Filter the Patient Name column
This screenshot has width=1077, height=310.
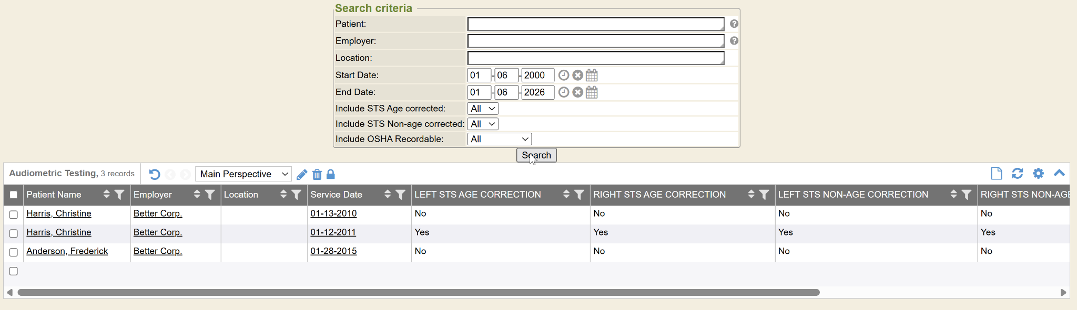[x=119, y=195]
